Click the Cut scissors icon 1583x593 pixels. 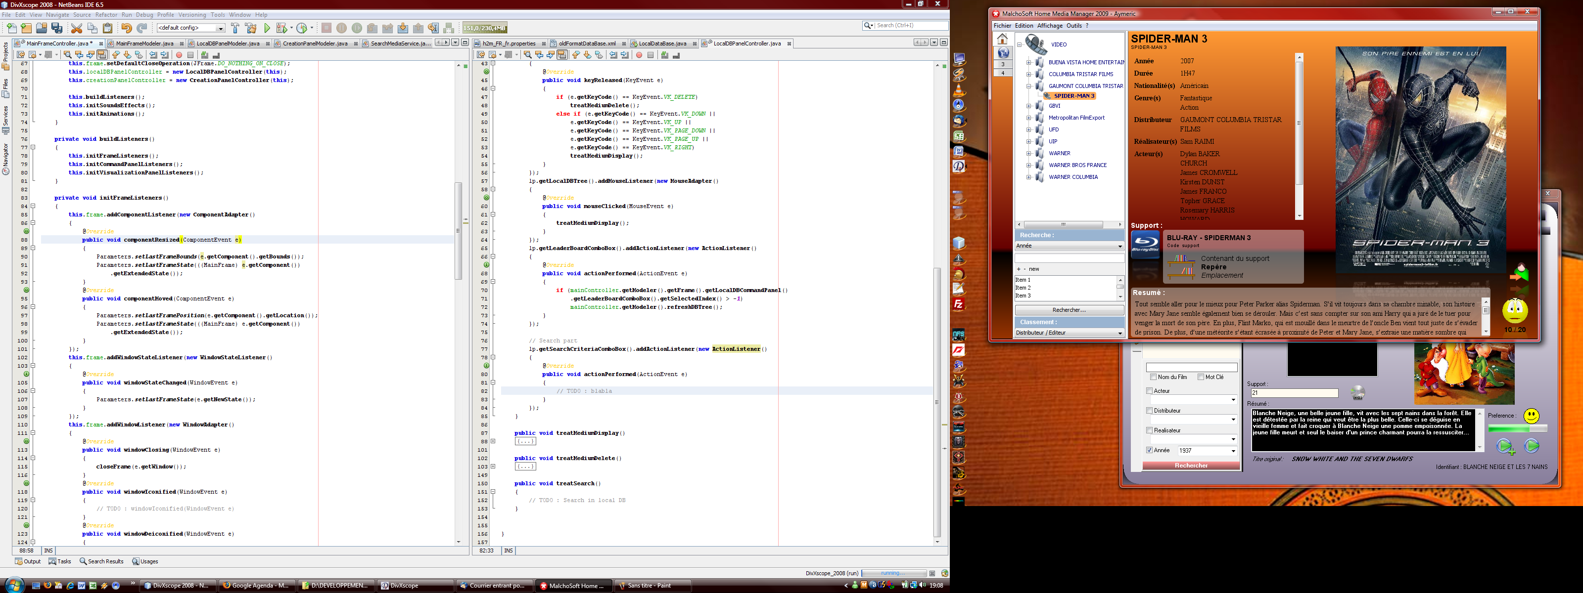(76, 28)
